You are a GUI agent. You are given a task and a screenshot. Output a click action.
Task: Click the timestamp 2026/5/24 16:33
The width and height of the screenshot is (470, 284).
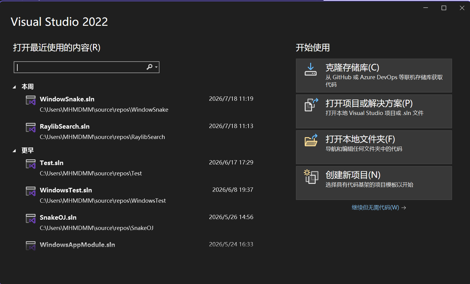click(x=231, y=244)
